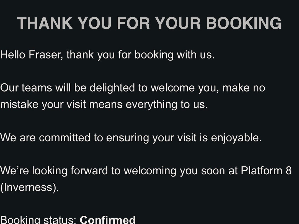Click the word "mistake"
The height and width of the screenshot is (224, 299).
[20, 105]
